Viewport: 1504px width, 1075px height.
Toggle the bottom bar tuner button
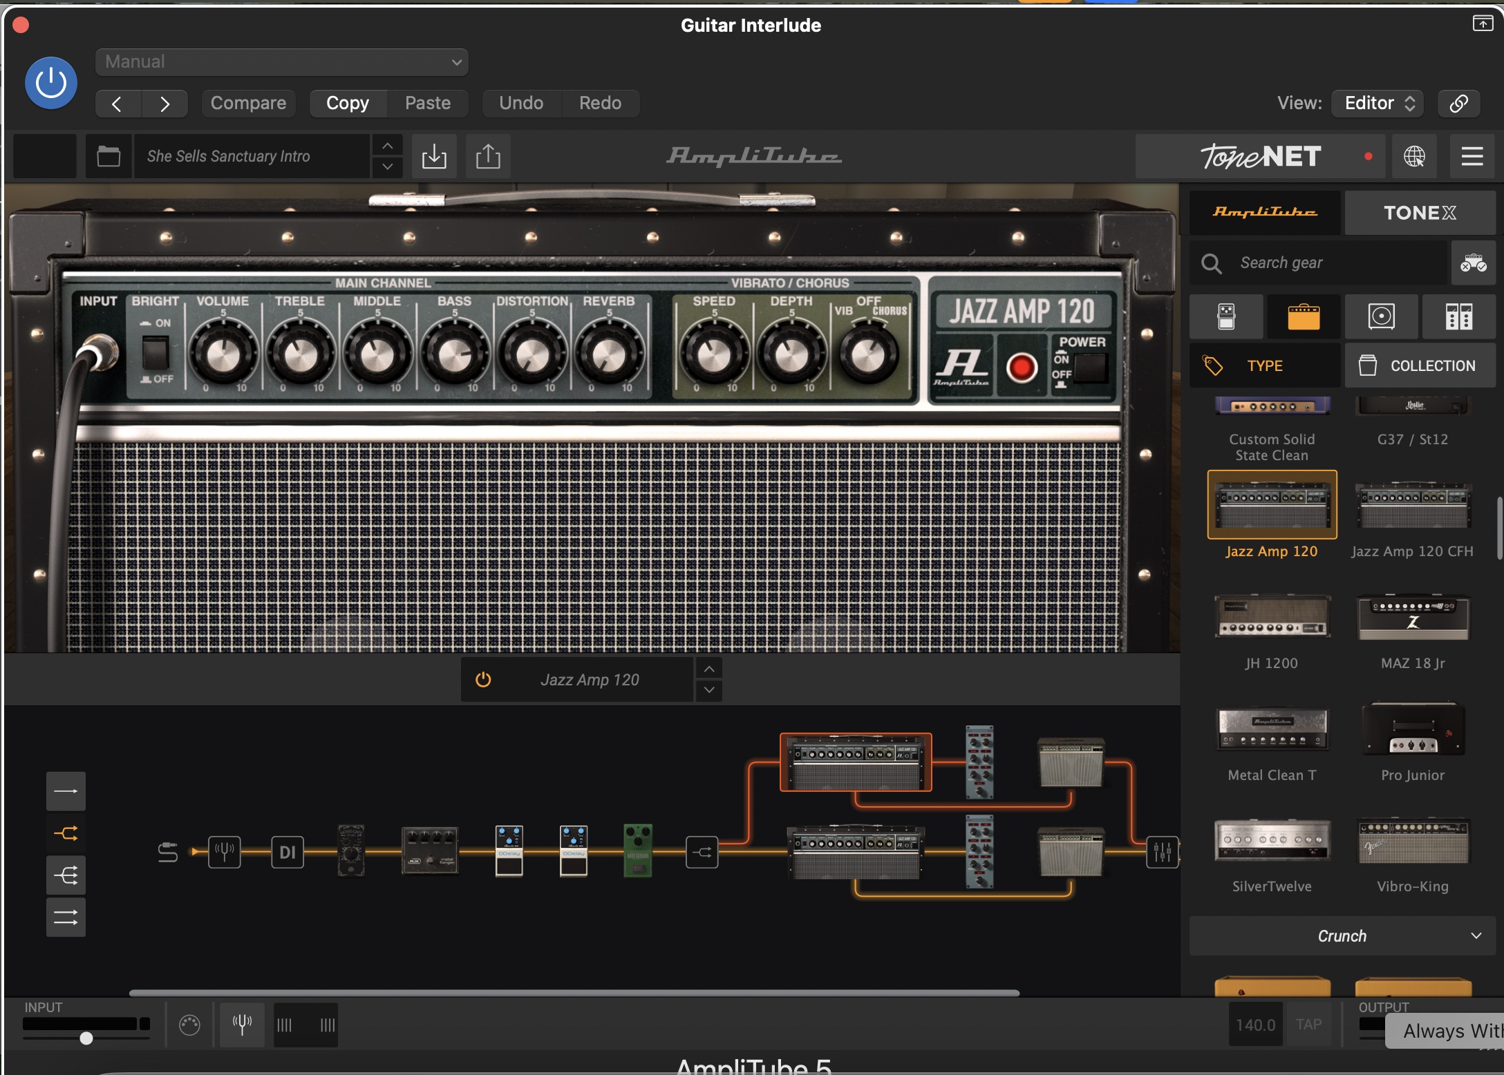[x=242, y=1025]
